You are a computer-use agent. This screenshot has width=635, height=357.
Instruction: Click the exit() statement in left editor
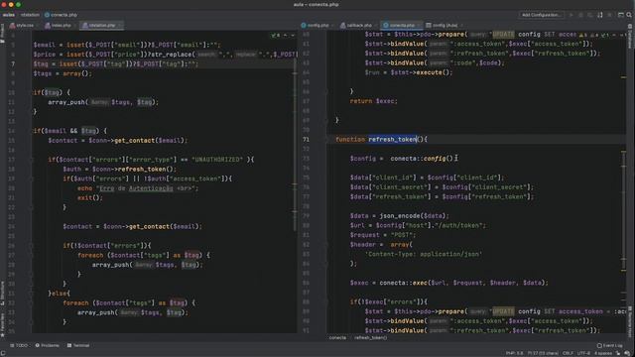tap(90, 198)
